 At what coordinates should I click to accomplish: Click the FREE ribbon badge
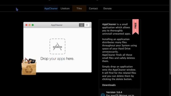[x=135, y=27]
